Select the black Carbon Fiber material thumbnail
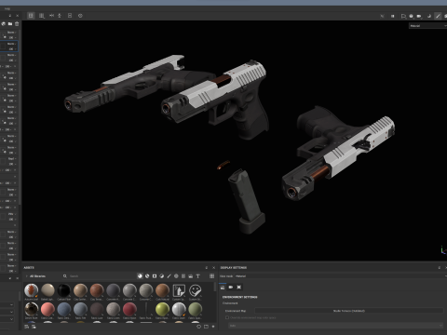The height and width of the screenshot is (335, 447). tap(64, 290)
